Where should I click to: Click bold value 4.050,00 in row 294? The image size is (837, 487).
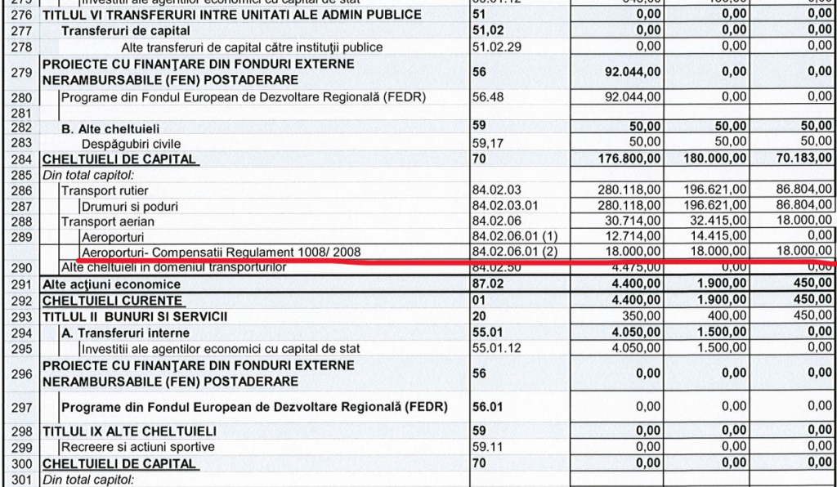click(636, 332)
